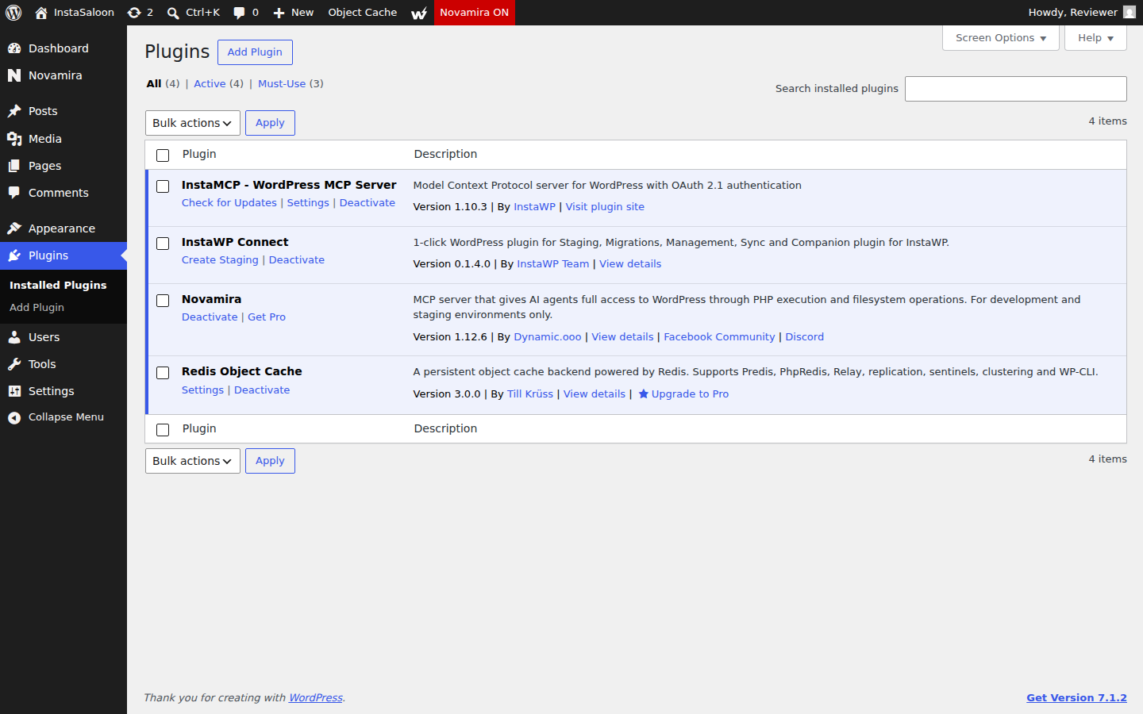
Task: Open the Reviewer avatar icon
Action: tap(1130, 12)
